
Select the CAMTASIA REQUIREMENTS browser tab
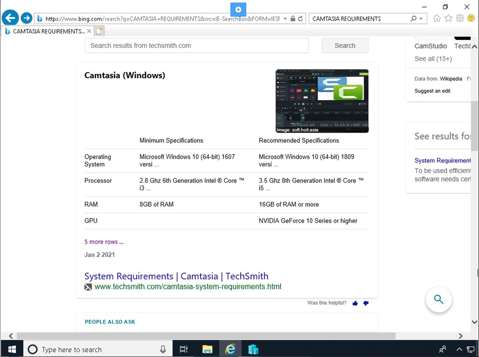48,31
